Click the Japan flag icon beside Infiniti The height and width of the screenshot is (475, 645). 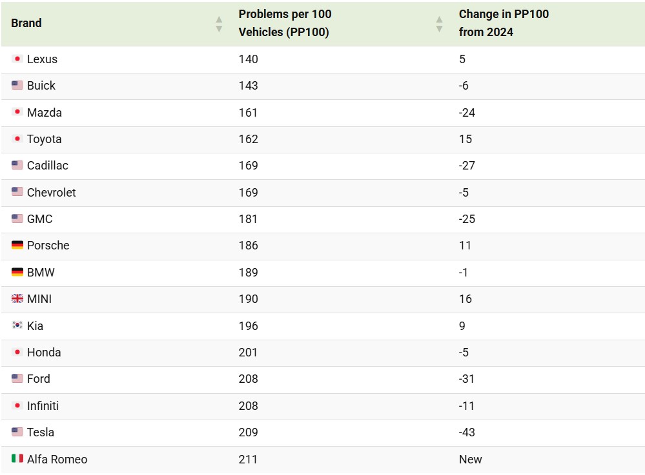pos(17,405)
